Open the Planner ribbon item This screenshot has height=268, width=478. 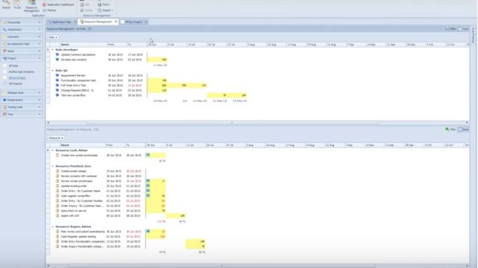[49, 10]
